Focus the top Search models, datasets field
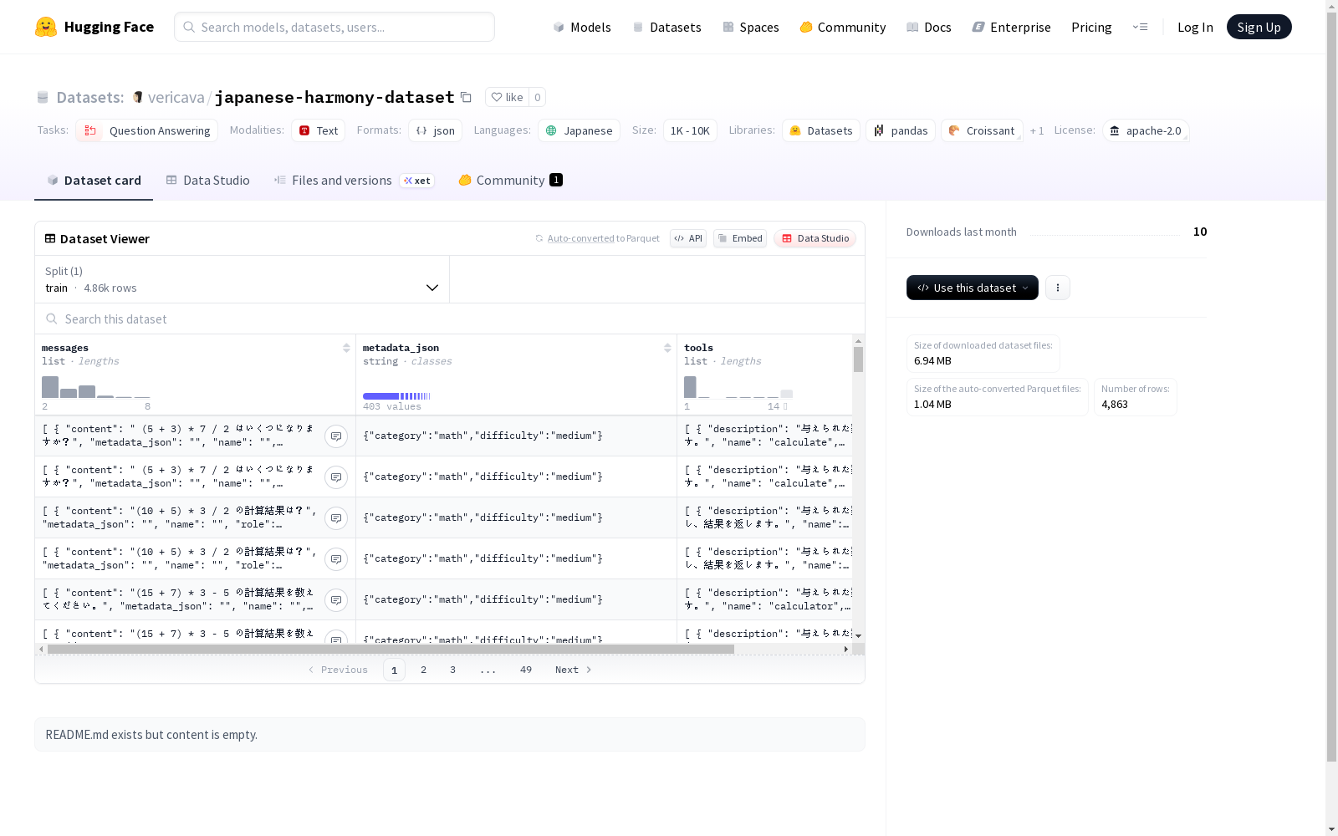This screenshot has height=836, width=1338. click(334, 27)
